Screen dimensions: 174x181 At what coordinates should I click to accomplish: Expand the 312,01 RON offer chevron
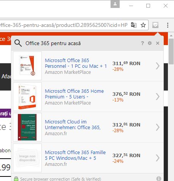tap(158, 127)
